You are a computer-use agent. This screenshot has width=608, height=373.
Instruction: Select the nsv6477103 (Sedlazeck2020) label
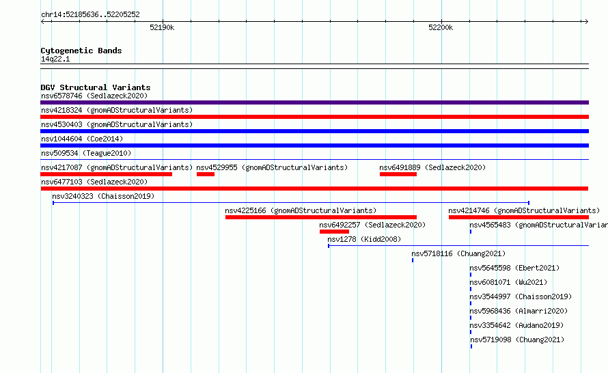coord(94,182)
